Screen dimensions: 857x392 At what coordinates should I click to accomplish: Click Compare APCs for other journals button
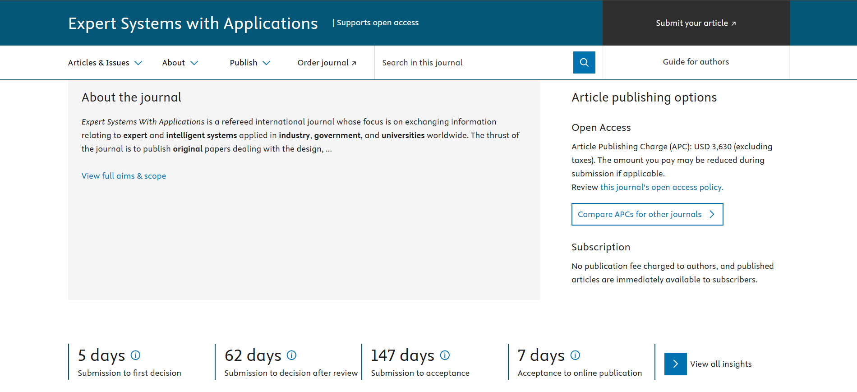(647, 214)
